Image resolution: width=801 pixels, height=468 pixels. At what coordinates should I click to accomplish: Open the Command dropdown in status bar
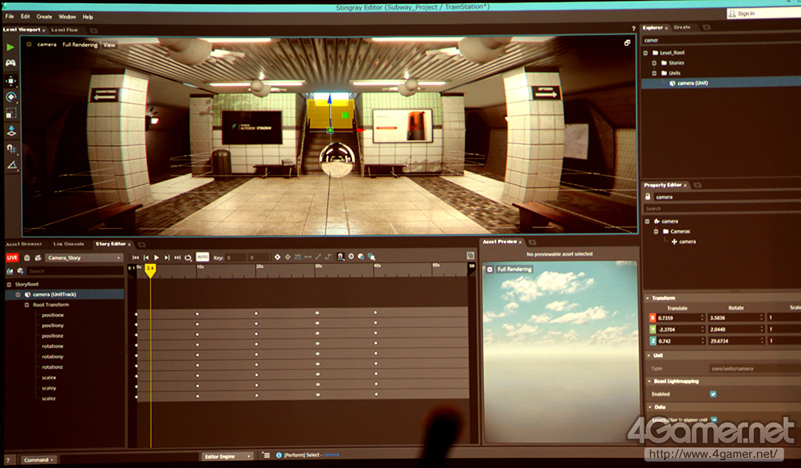point(39,460)
